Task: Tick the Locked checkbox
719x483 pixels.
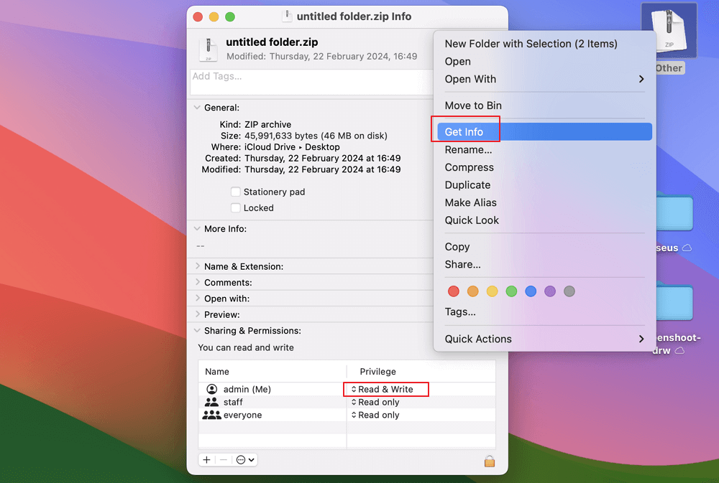Action: pyautogui.click(x=236, y=207)
